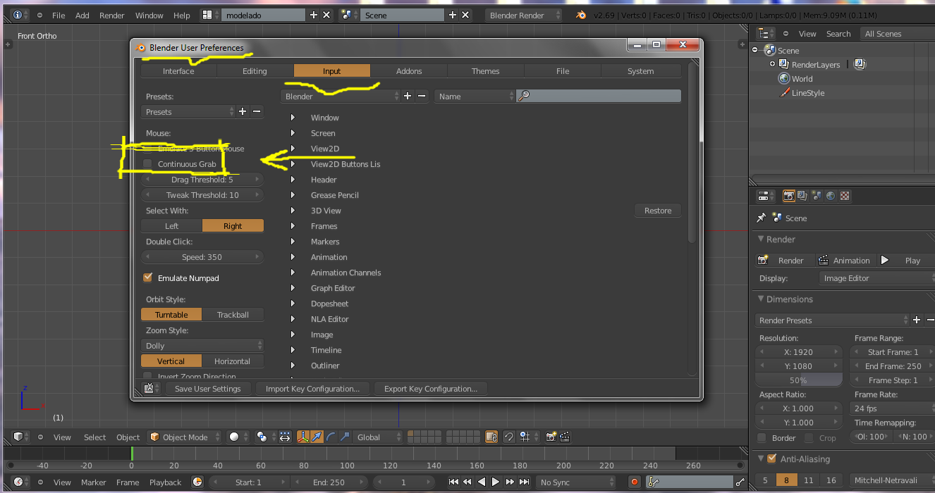Select the rotate manipulator arc icon
The height and width of the screenshot is (493, 935).
click(330, 437)
